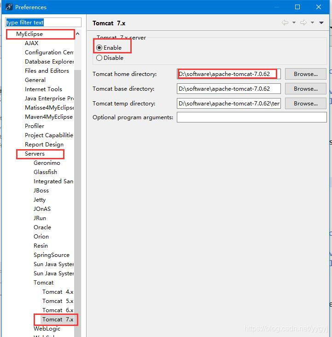Screen dimensions: 332x337
Task: Select Maven4MyEclipse tree item
Action: click(49, 116)
